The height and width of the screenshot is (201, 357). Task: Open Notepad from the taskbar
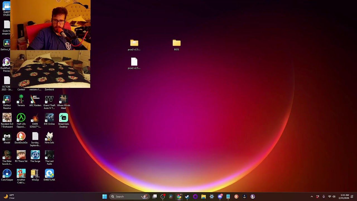(x=228, y=197)
